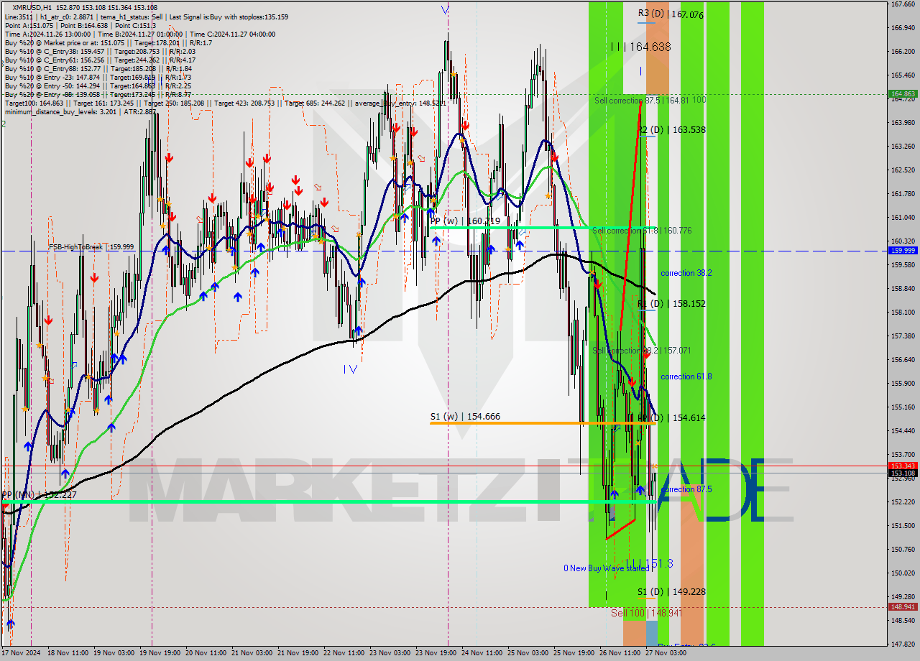
Task: Click the 154.440 price axis value
Action: pos(903,431)
